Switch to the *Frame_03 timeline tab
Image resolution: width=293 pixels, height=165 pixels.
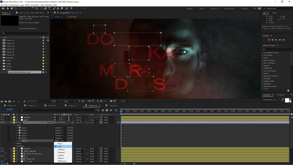click(52, 106)
